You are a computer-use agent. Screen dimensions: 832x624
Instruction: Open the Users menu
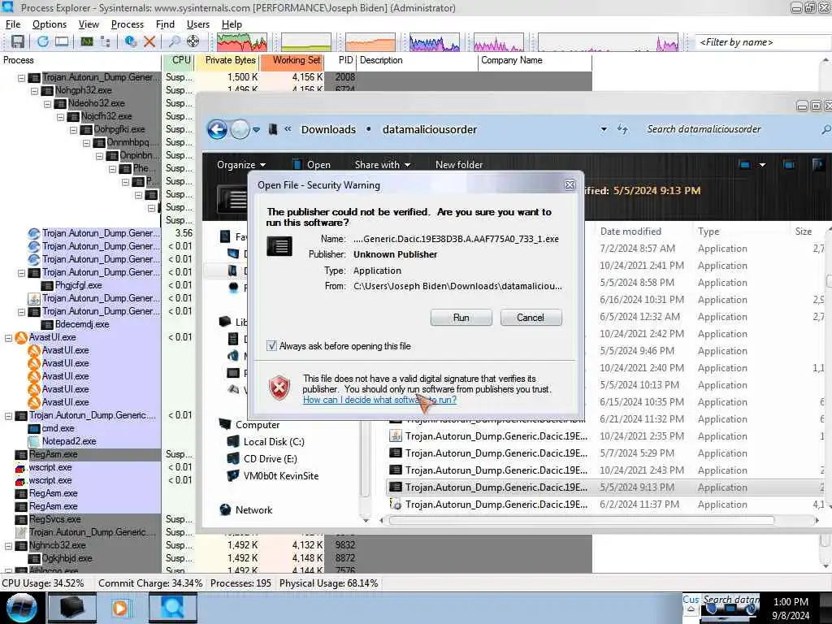[x=198, y=24]
